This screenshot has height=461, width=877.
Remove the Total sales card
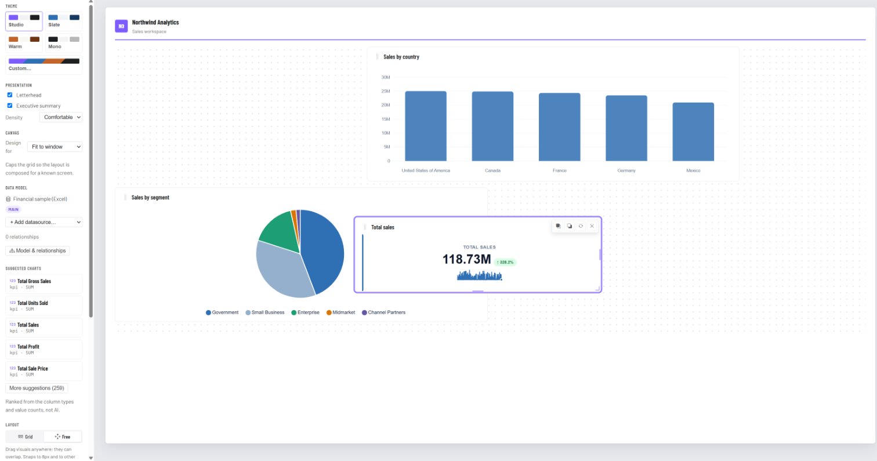click(592, 226)
